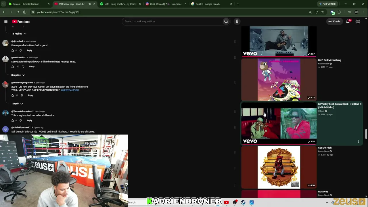Like the Nazhussain07 GAP comment
The image size is (368, 207).
(13, 67)
